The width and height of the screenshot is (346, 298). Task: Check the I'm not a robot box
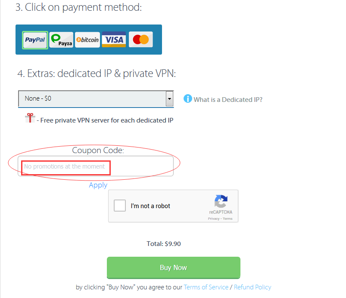120,206
